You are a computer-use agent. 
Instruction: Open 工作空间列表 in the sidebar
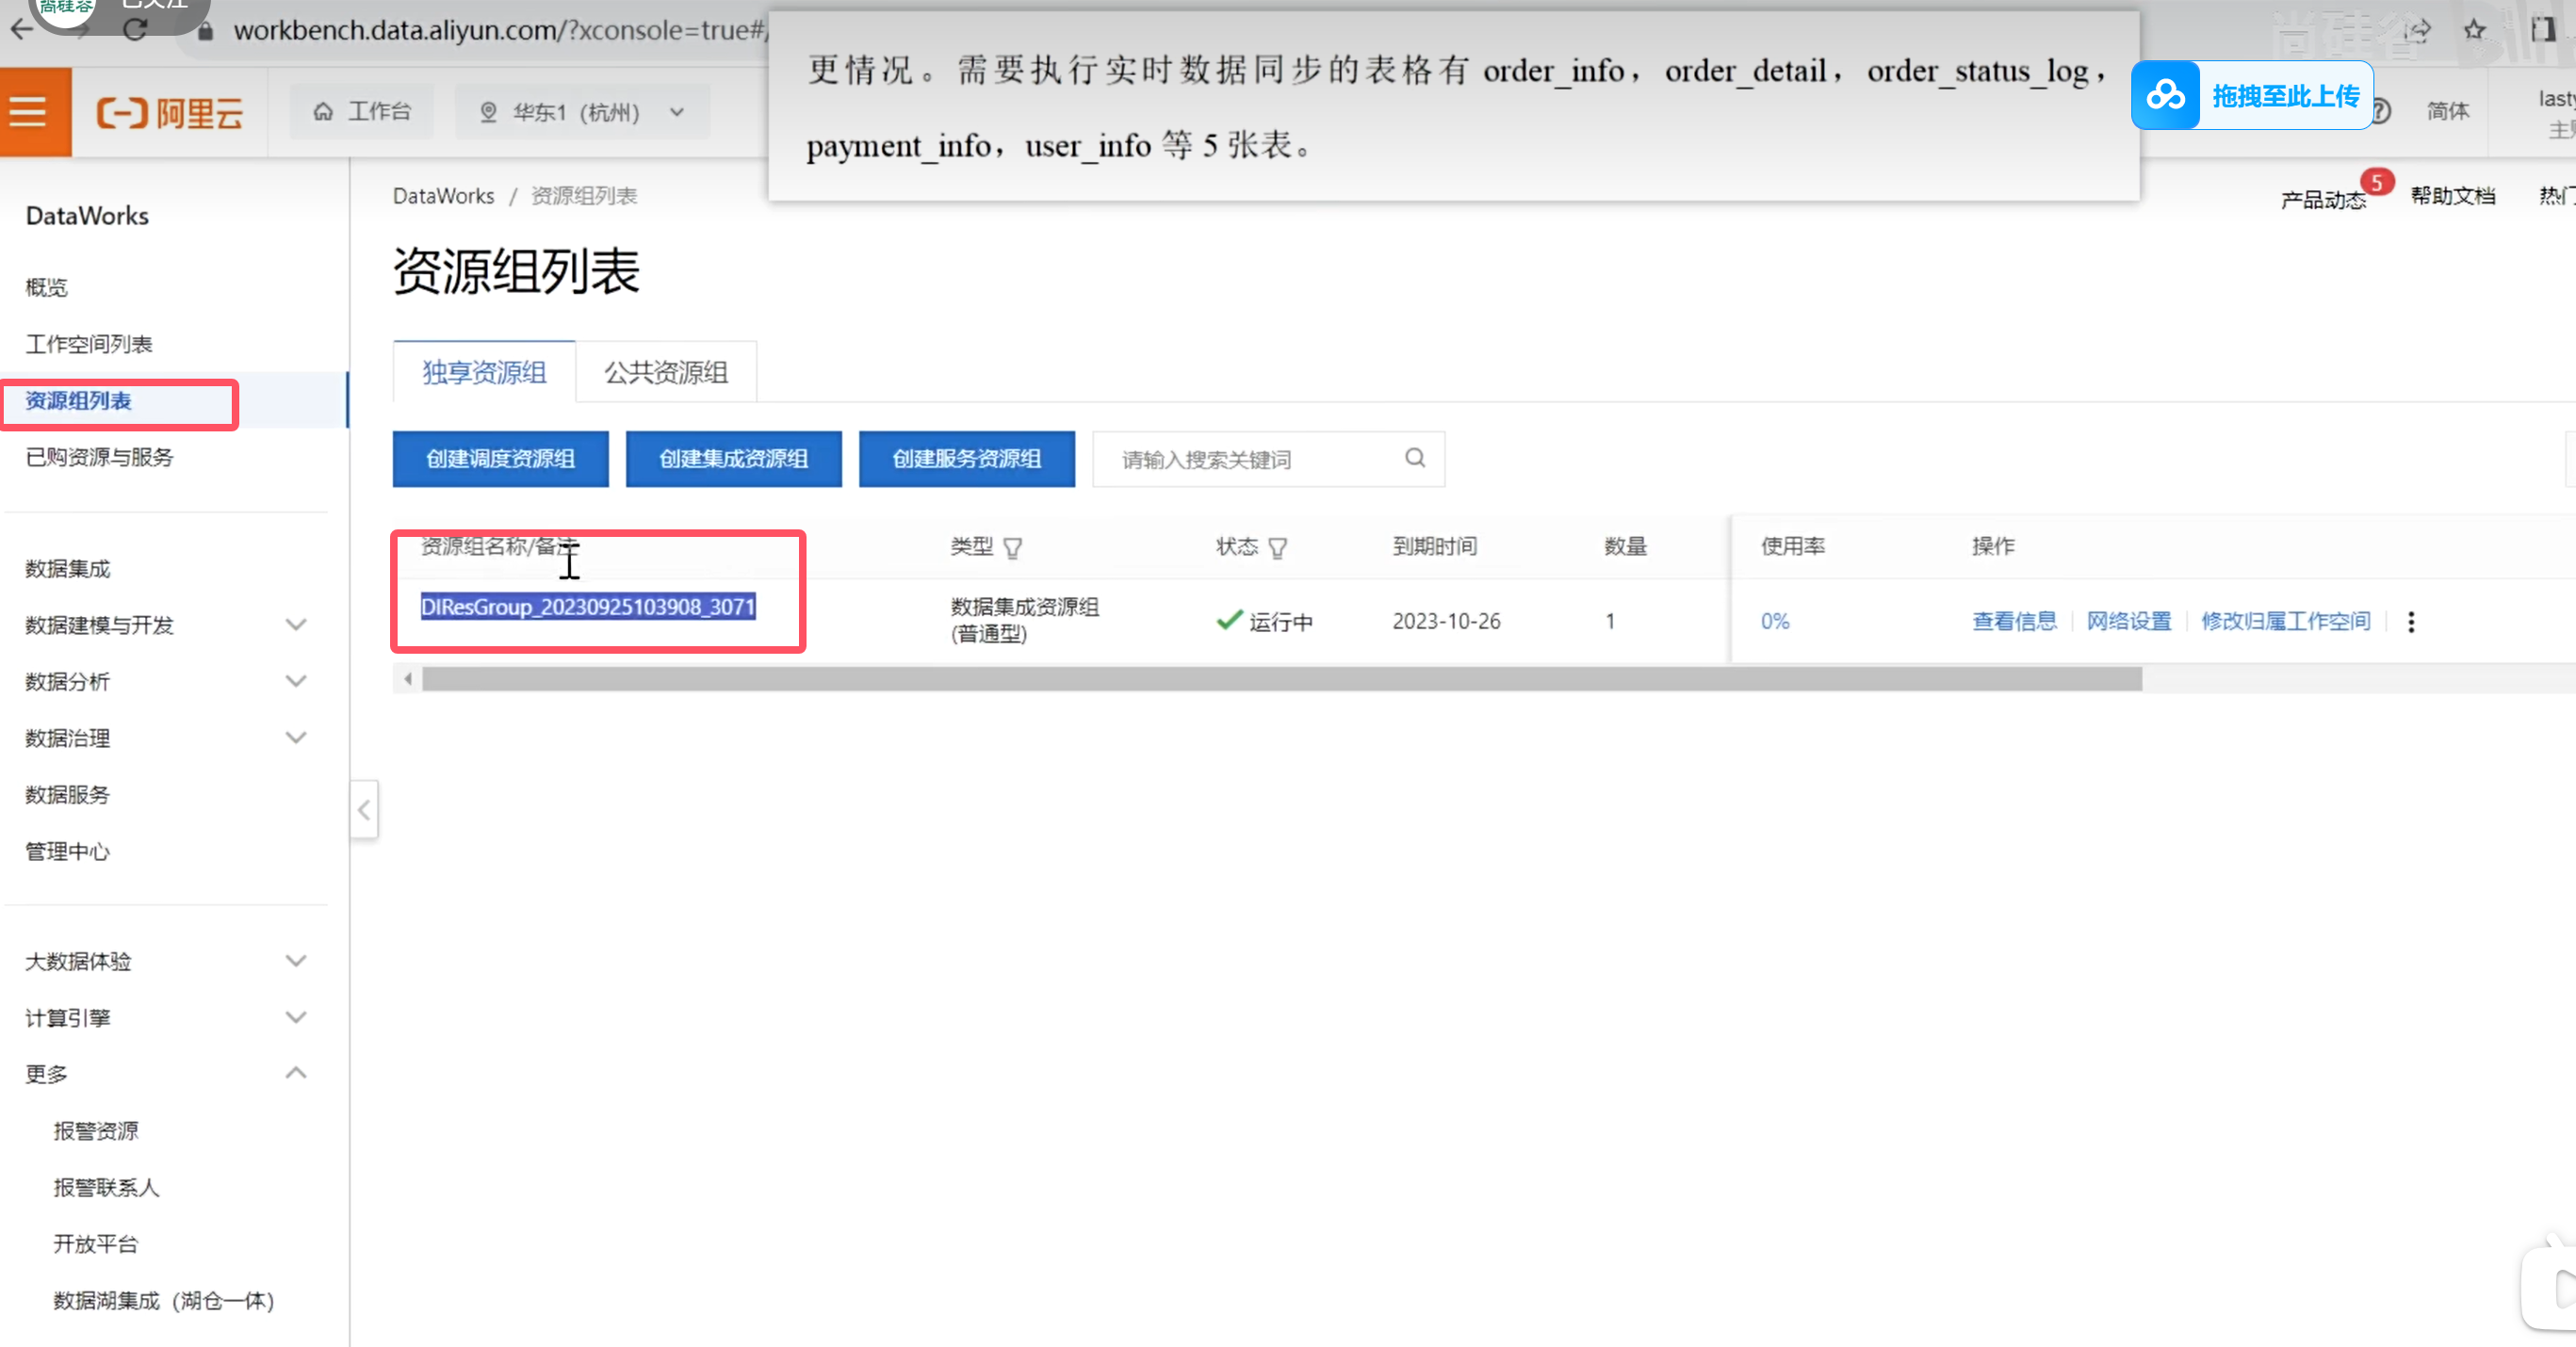coord(89,344)
